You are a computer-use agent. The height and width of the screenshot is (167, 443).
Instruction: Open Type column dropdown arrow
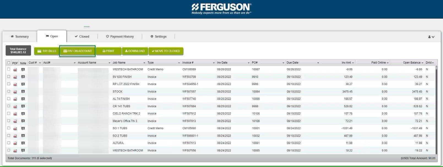pyautogui.click(x=179, y=63)
